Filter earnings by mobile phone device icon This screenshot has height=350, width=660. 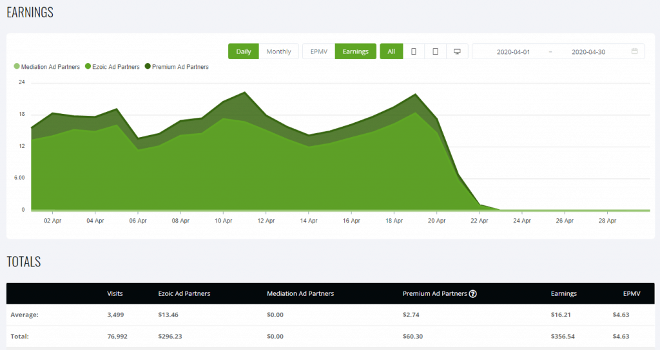tap(414, 51)
